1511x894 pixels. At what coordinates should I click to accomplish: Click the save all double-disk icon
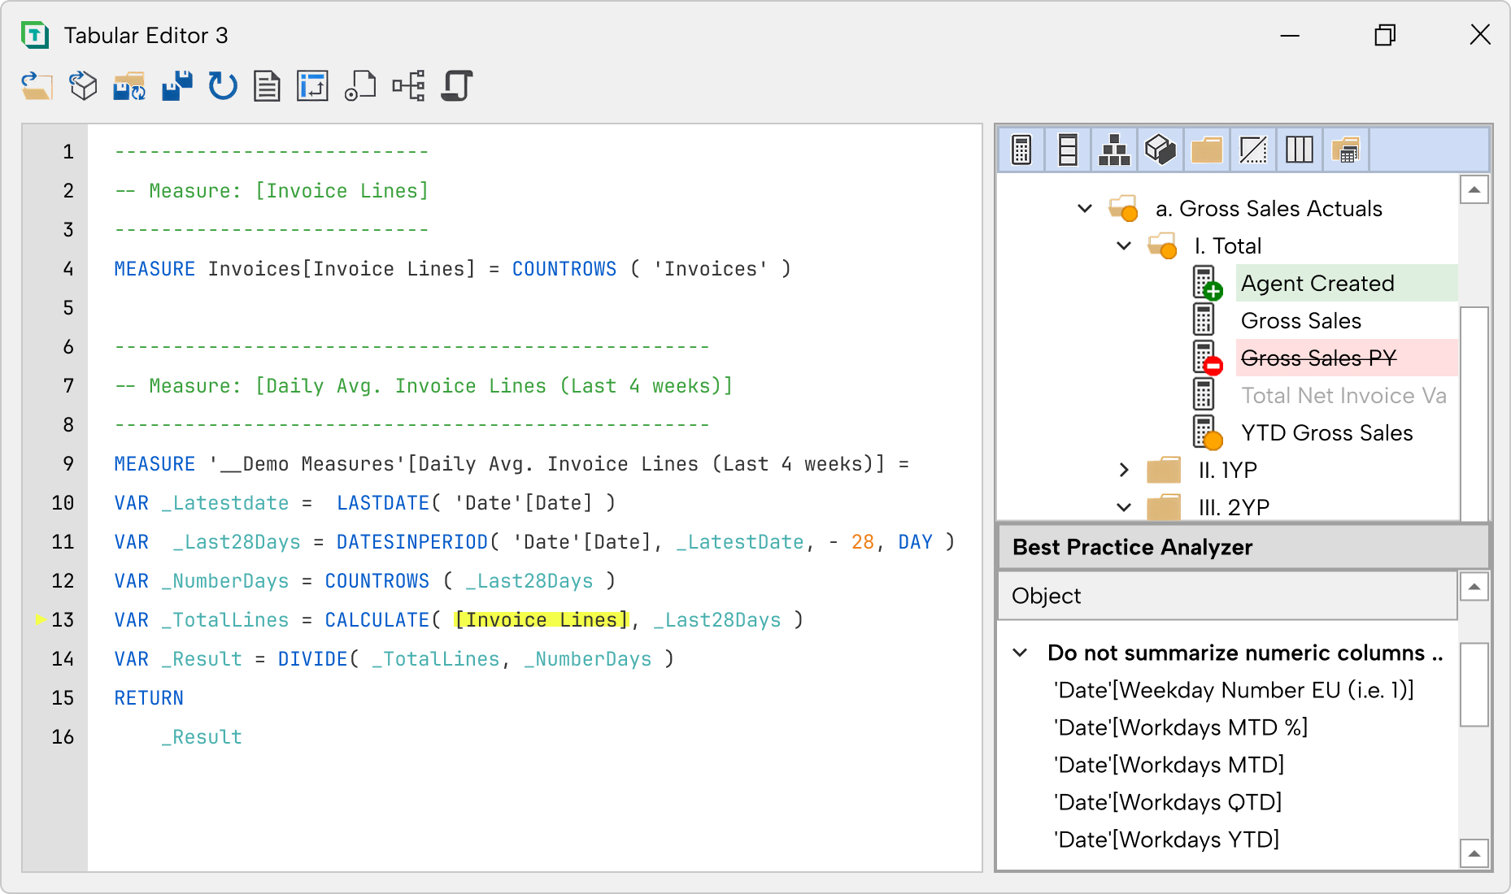pos(176,85)
